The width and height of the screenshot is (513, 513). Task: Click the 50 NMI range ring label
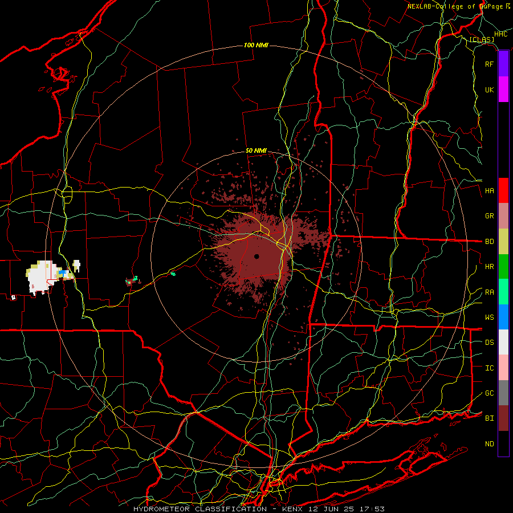click(256, 151)
